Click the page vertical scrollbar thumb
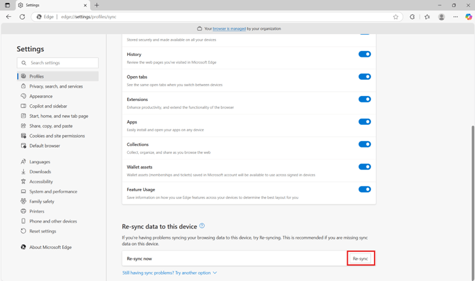Image resolution: width=475 pixels, height=281 pixels. tap(473, 203)
